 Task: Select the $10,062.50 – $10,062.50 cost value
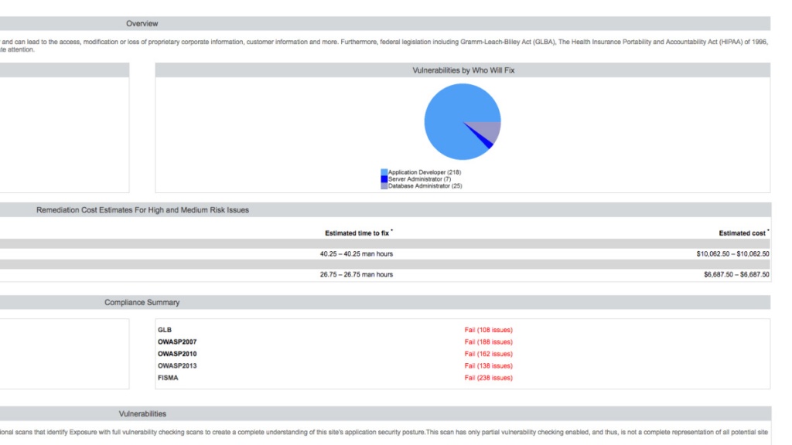[732, 253]
